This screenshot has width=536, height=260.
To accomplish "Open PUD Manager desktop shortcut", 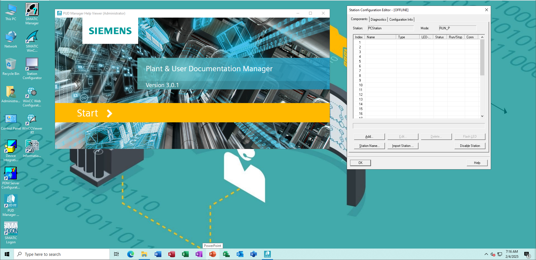I will coord(11,206).
